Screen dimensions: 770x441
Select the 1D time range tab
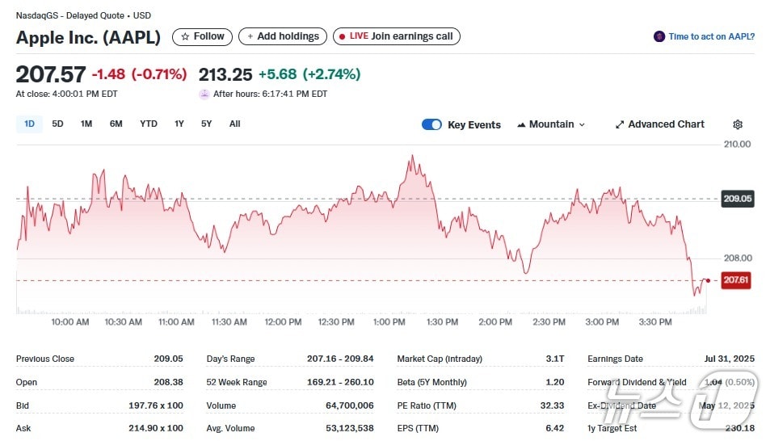click(29, 124)
